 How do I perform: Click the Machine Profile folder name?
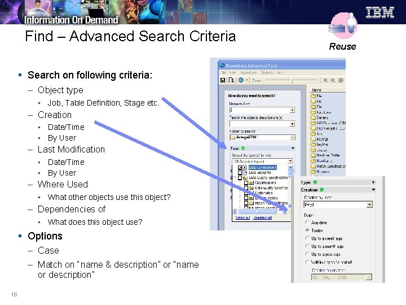pos(328,155)
